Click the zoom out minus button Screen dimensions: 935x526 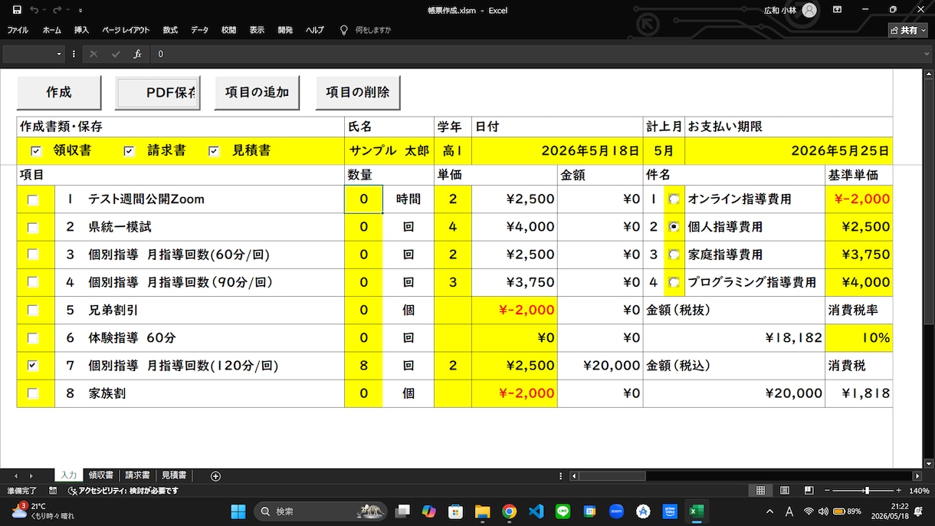[x=827, y=491]
